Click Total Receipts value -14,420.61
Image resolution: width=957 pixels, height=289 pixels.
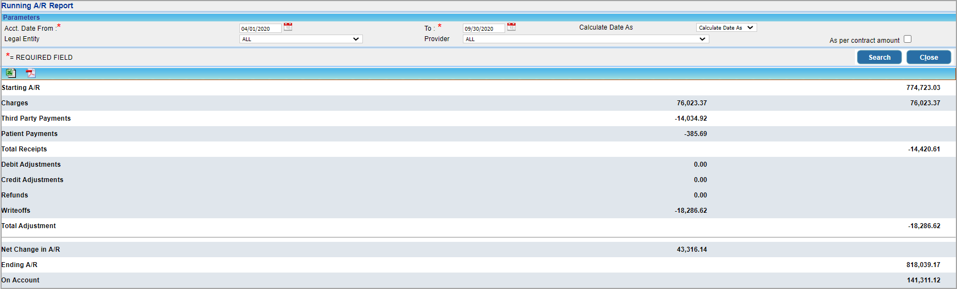(925, 149)
